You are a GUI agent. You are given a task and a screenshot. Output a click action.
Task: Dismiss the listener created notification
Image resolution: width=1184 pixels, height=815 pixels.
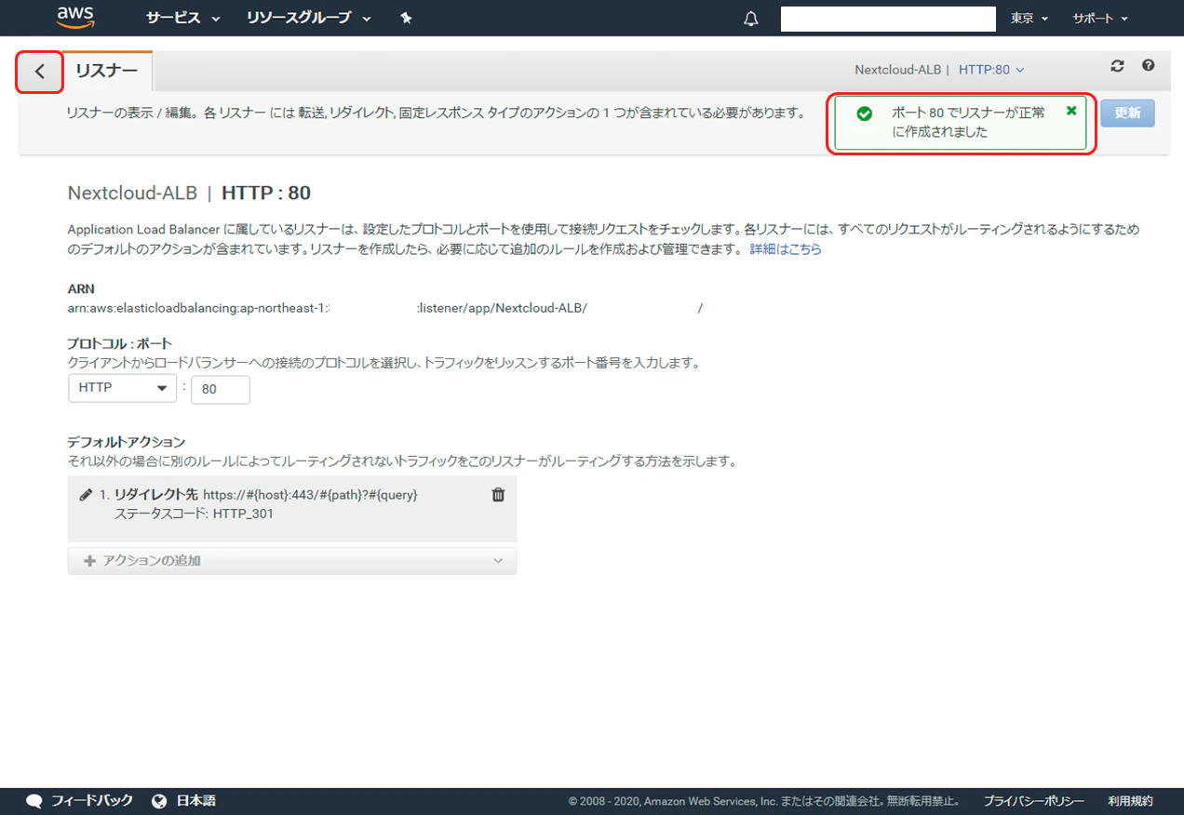pyautogui.click(x=1071, y=111)
